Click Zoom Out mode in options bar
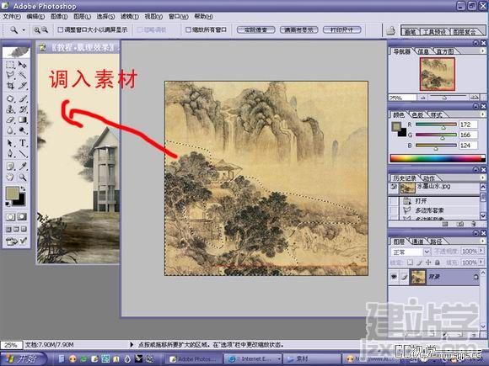Screen dimensions: 489x366 [x=45, y=30]
